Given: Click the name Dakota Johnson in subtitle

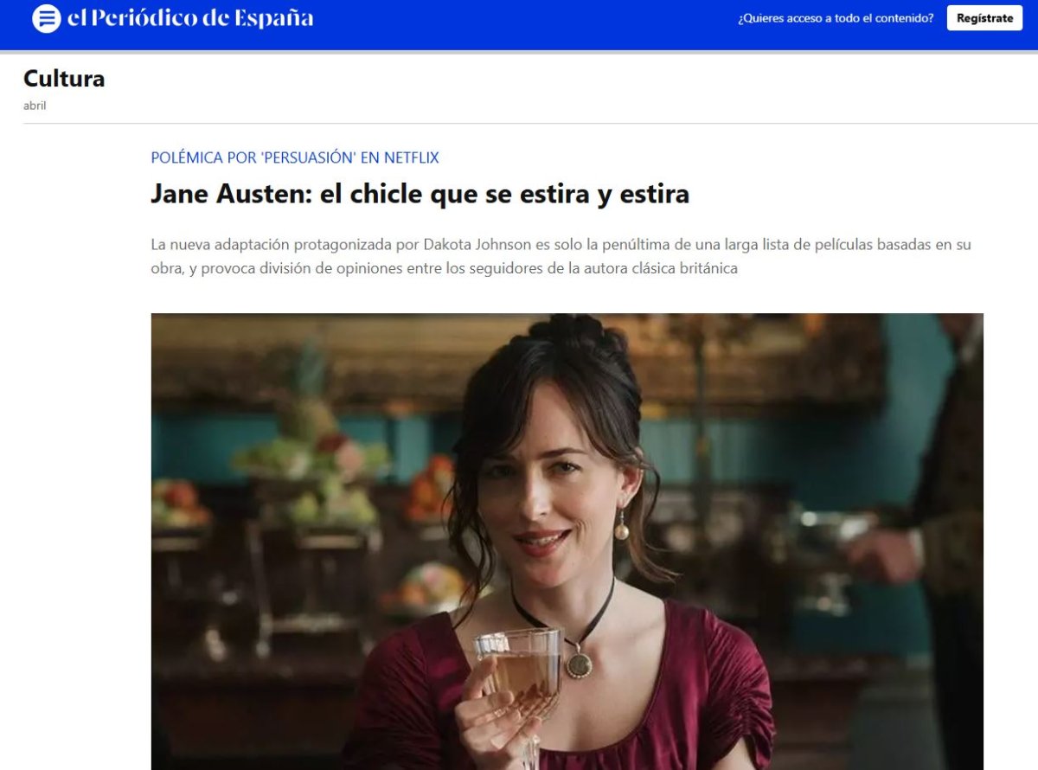Looking at the screenshot, I should click(477, 245).
